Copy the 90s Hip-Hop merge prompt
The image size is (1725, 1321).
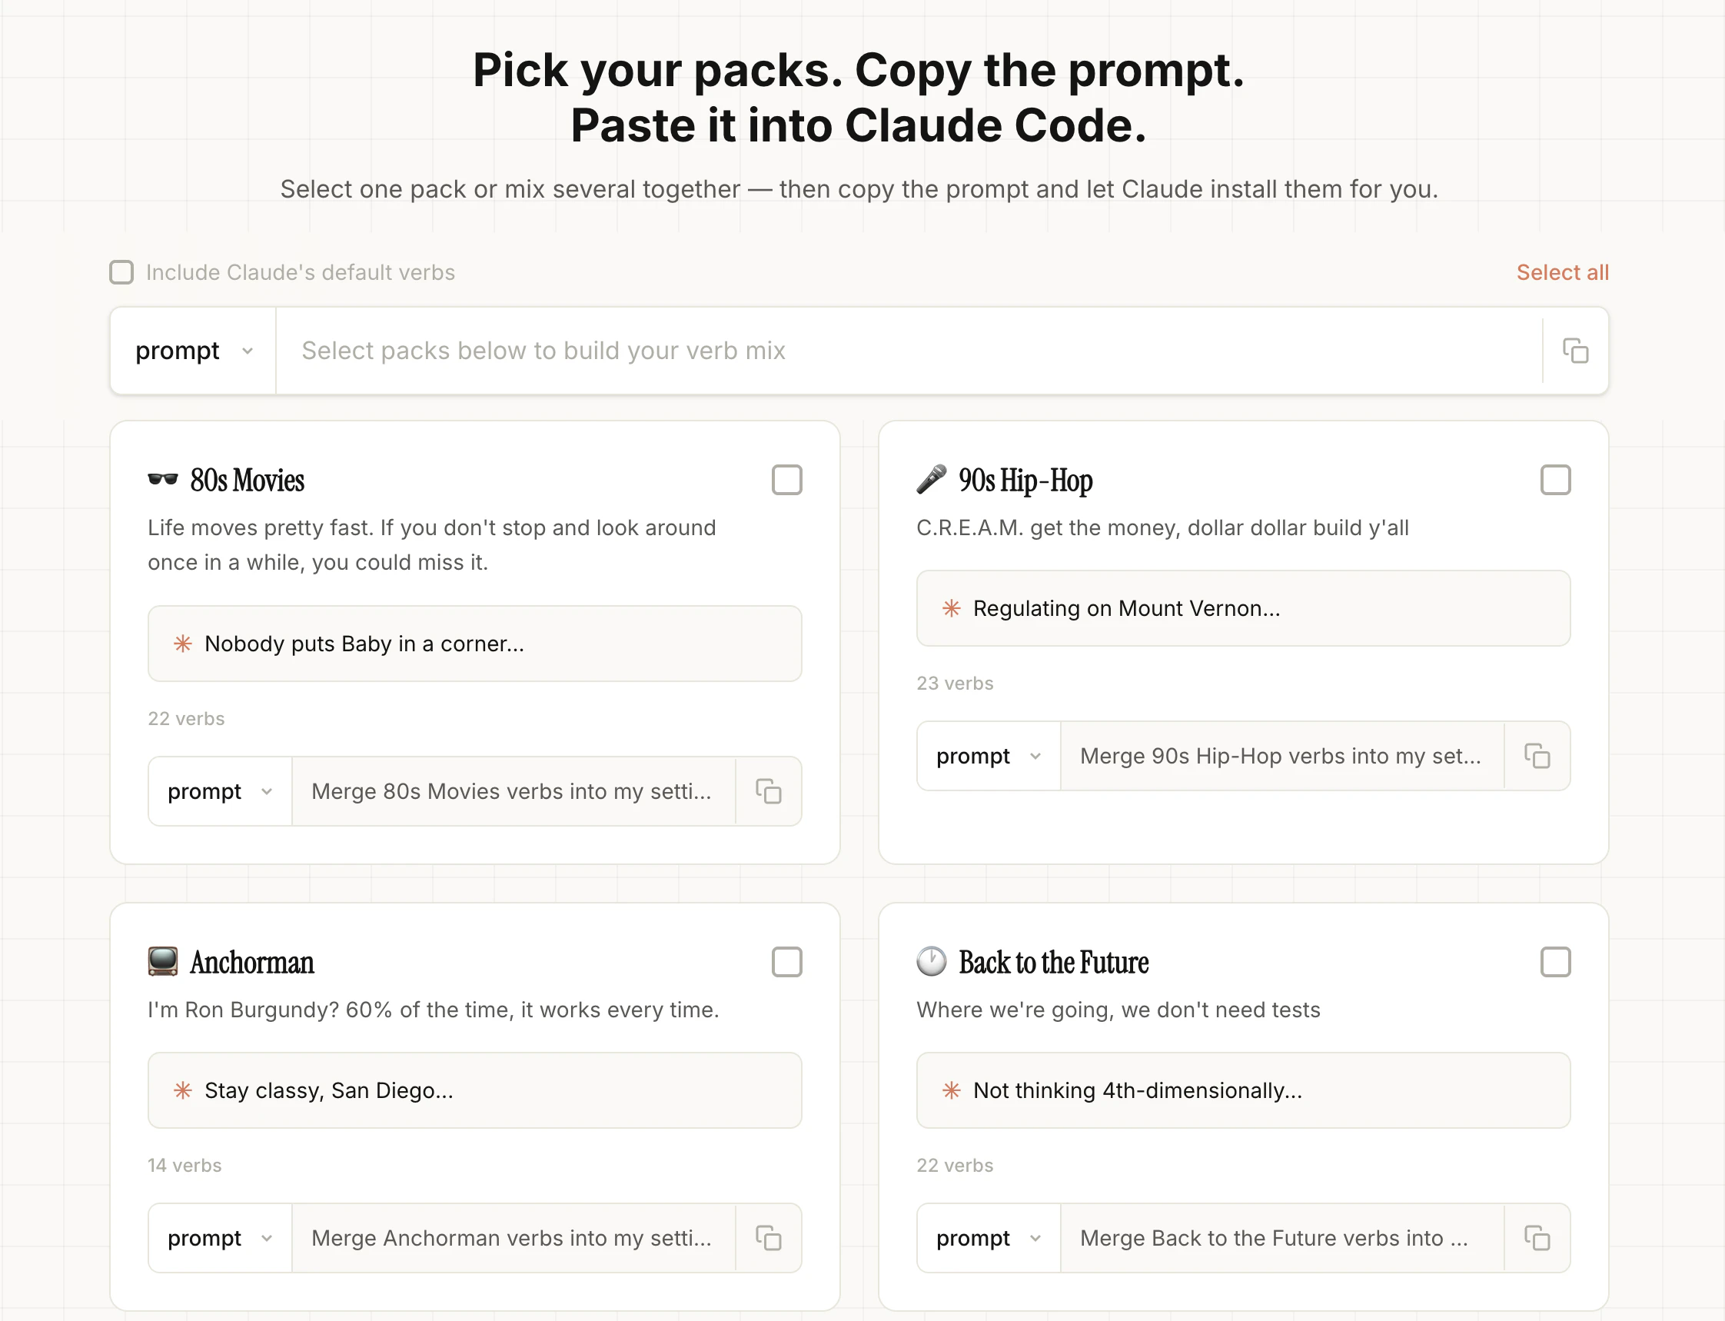[x=1537, y=756]
